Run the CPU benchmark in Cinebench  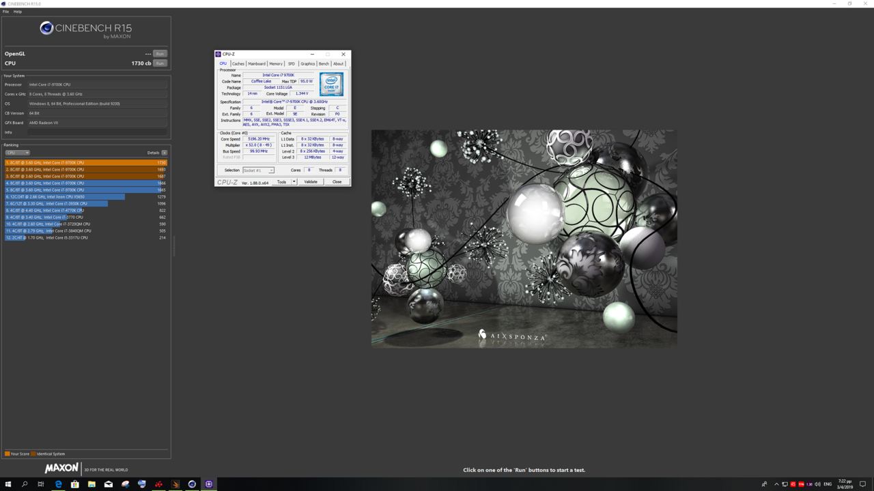(160, 63)
